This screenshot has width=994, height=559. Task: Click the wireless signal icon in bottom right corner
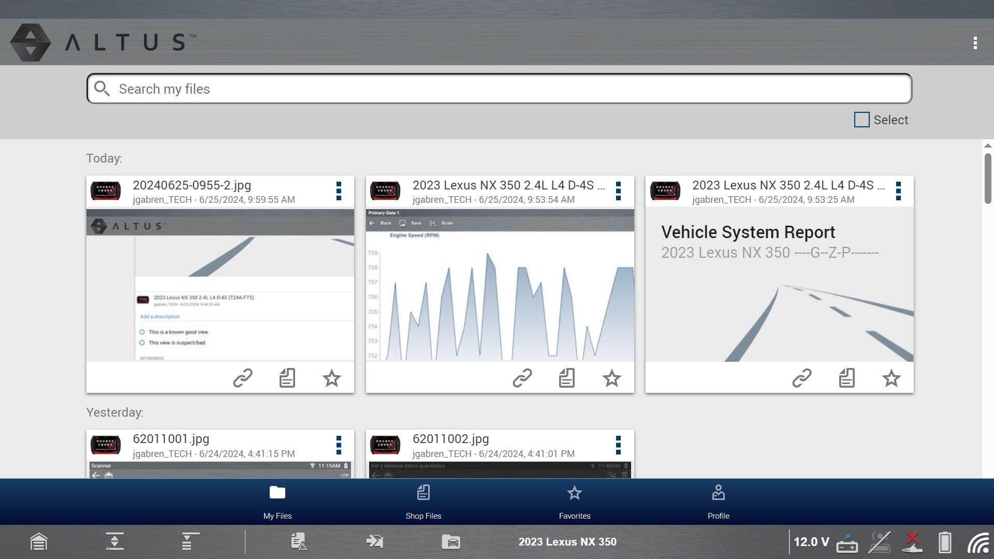[978, 542]
